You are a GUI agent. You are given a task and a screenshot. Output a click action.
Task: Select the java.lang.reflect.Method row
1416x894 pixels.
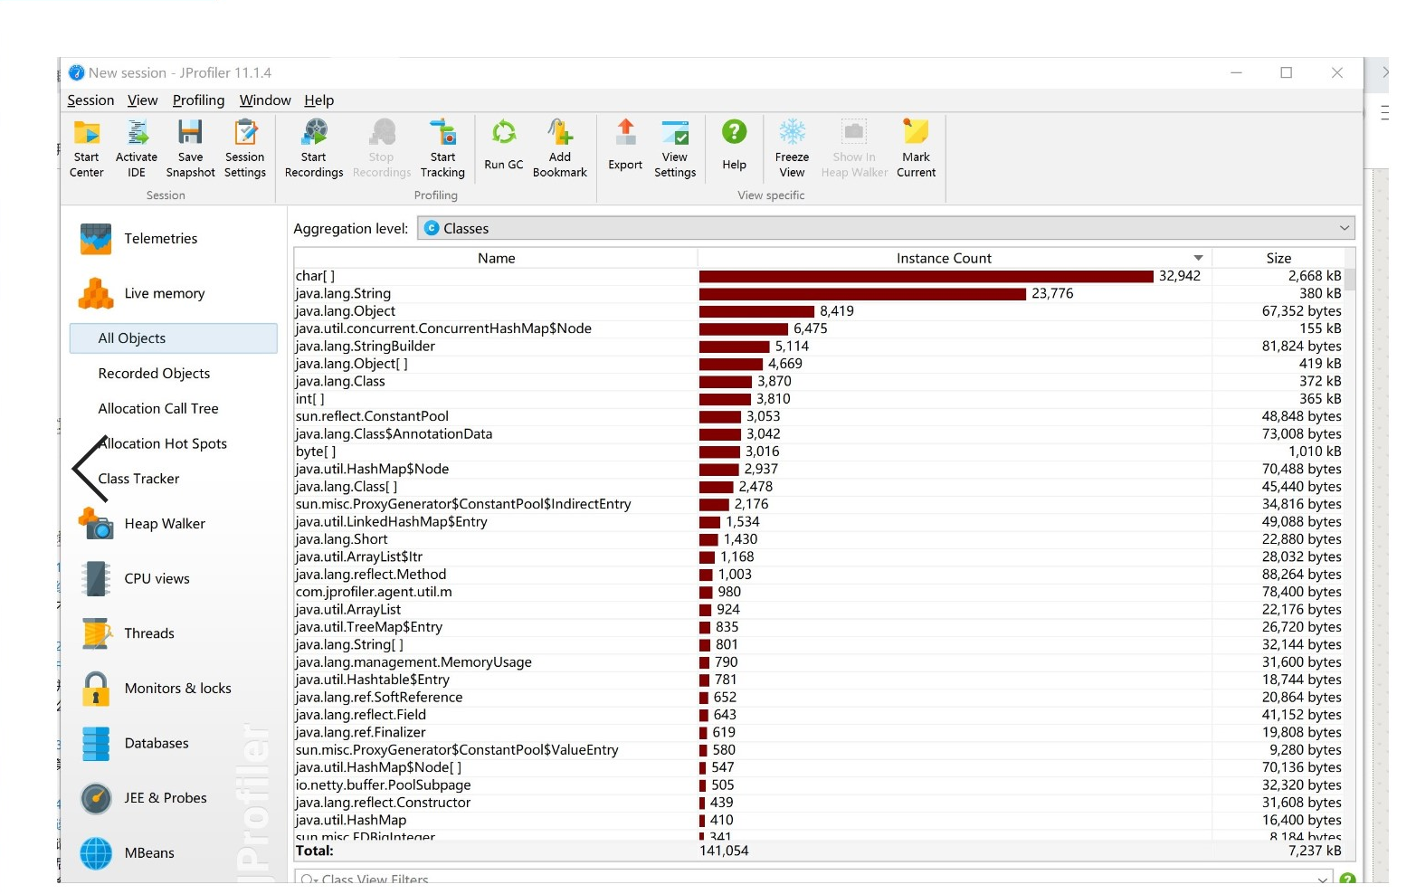click(819, 575)
